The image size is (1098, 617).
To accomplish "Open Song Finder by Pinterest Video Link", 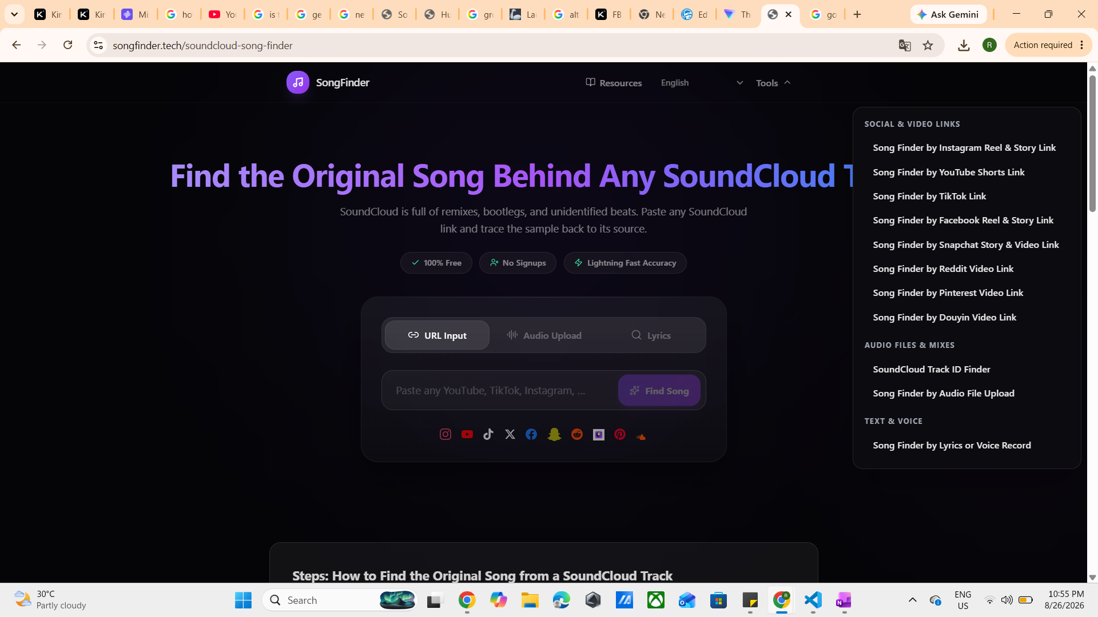I will click(x=948, y=293).
